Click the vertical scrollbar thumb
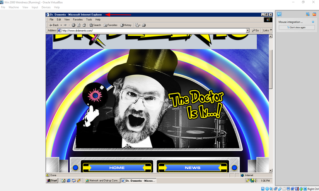 271,69
